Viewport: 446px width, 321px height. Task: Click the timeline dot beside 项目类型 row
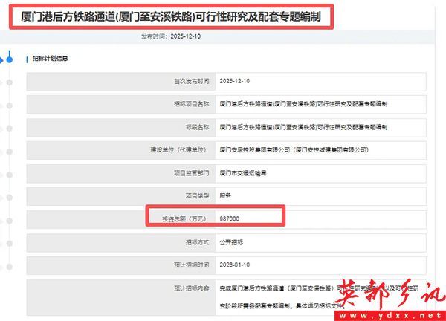coord(9,195)
